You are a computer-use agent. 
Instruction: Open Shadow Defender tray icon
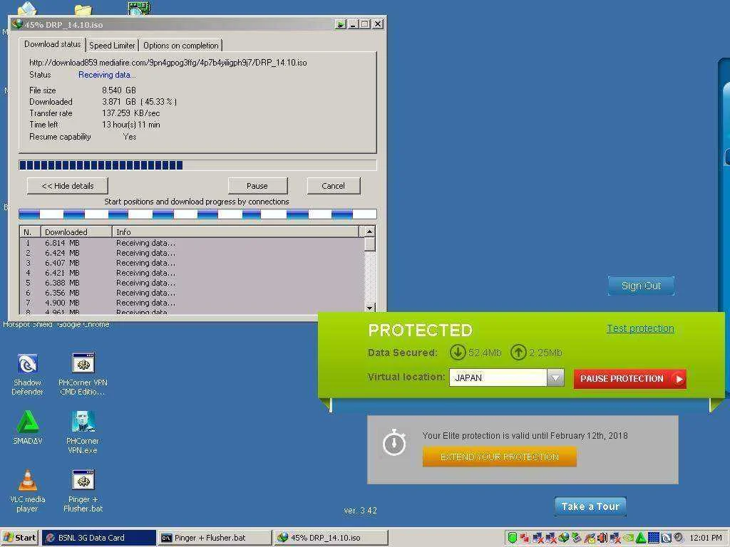(667, 538)
